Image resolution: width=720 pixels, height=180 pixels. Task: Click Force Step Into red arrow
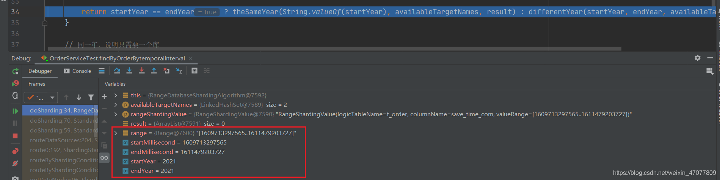[141, 71]
